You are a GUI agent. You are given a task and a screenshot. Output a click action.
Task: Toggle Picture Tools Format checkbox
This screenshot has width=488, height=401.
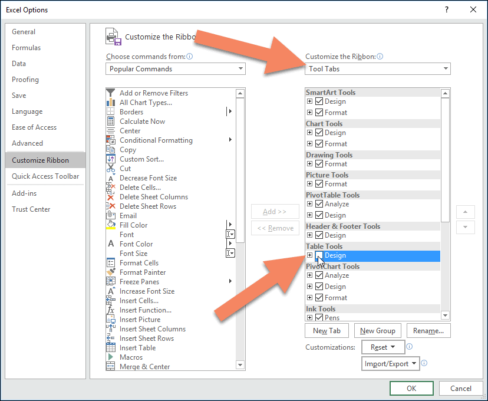coord(319,183)
